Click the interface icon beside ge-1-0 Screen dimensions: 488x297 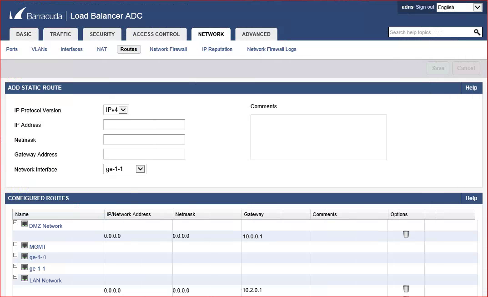click(x=24, y=256)
